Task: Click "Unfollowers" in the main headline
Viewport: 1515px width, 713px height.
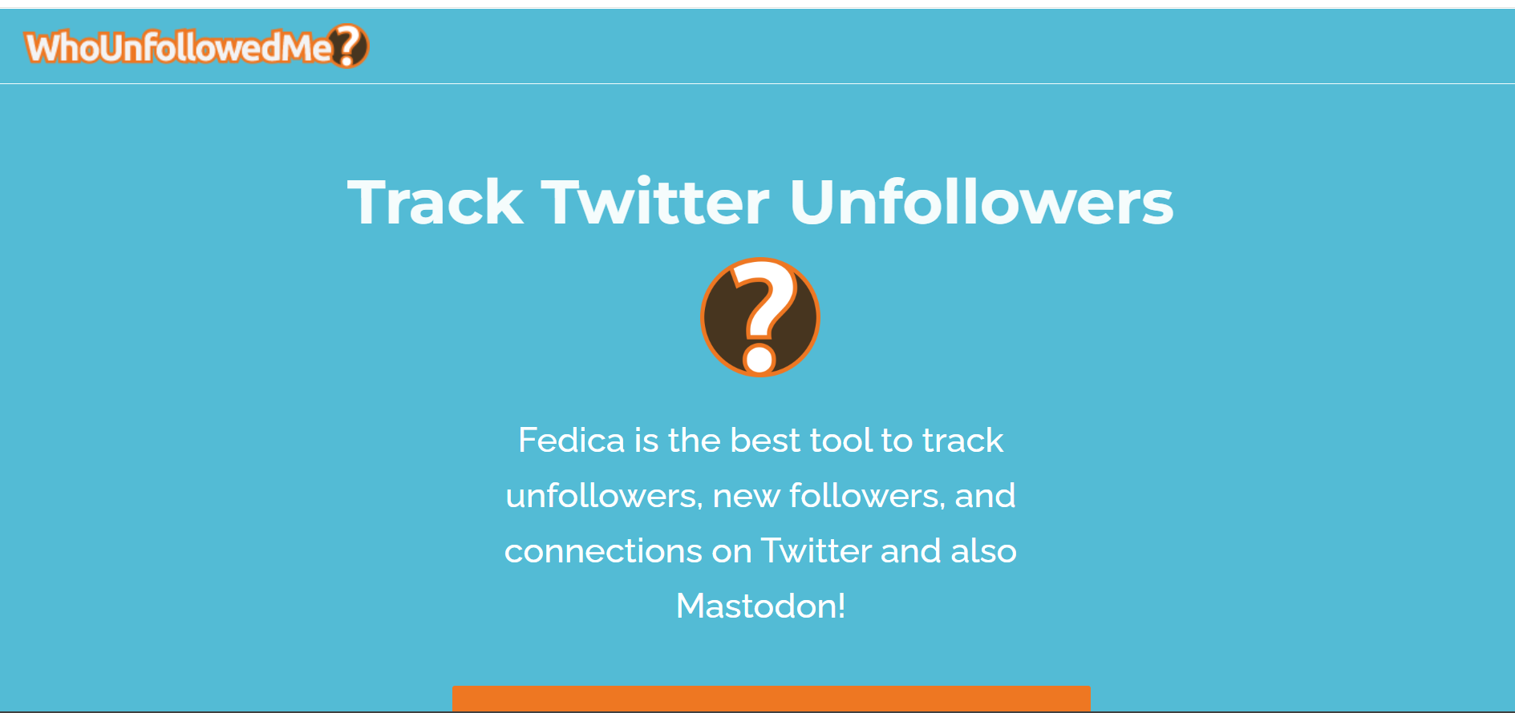Action: tap(981, 202)
